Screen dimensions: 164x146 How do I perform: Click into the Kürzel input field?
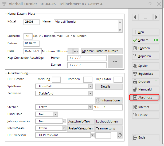point(32,22)
